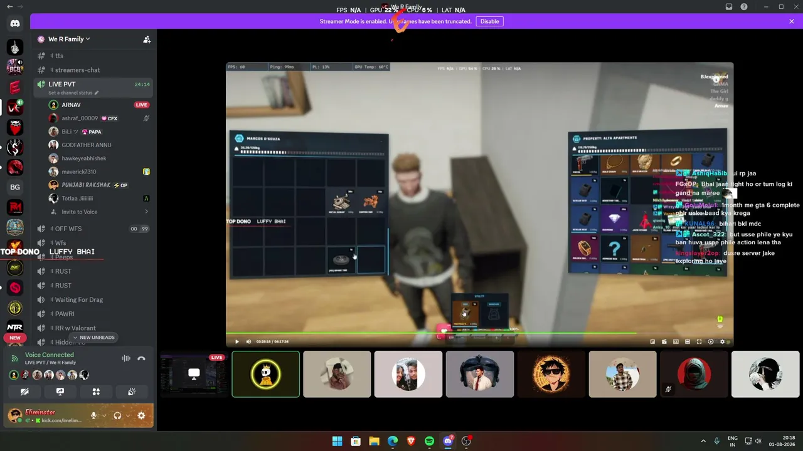Open Brave browser from the taskbar
This screenshot has width=803, height=451.
point(411,441)
